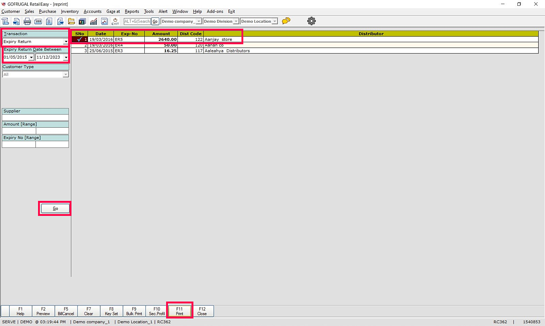Expand the Demo Location dropdown
The width and height of the screenshot is (545, 326).
click(x=275, y=21)
